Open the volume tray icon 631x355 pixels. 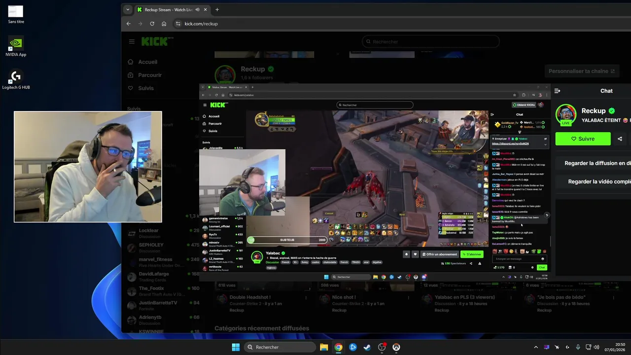point(596,347)
